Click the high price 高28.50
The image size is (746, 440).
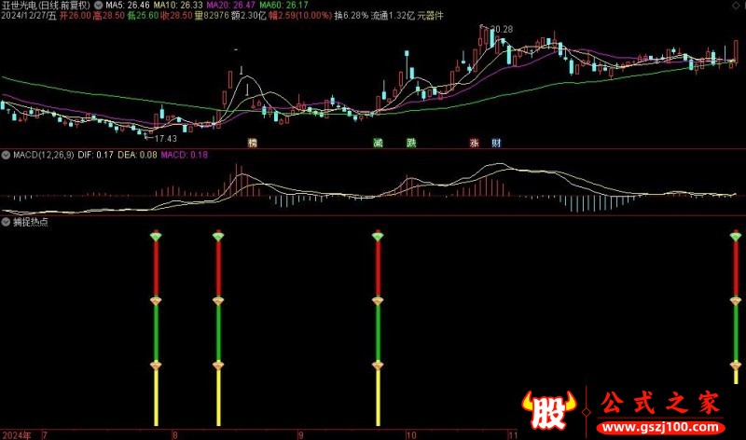(108, 16)
